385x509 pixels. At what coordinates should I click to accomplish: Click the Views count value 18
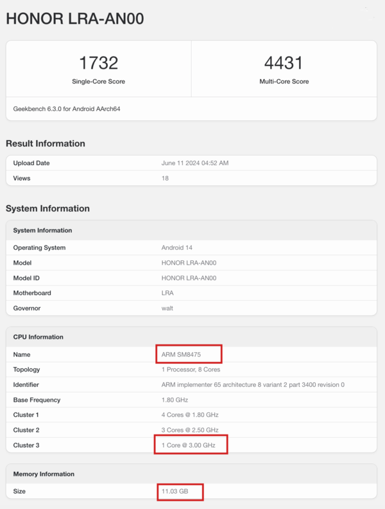tap(165, 178)
